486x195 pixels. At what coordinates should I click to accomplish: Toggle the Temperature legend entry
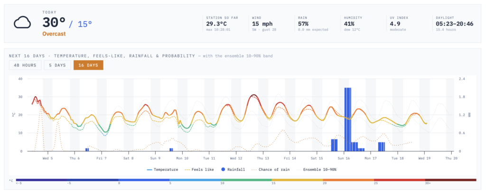pyautogui.click(x=162, y=169)
